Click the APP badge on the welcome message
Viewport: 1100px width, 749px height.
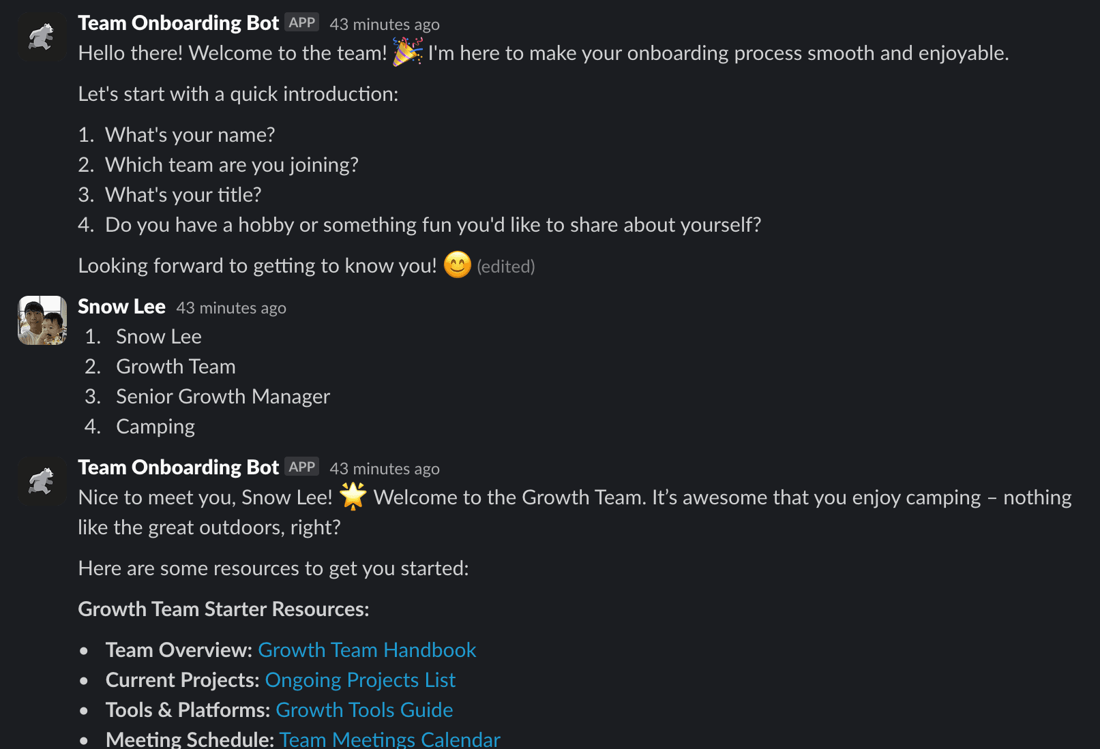301,22
